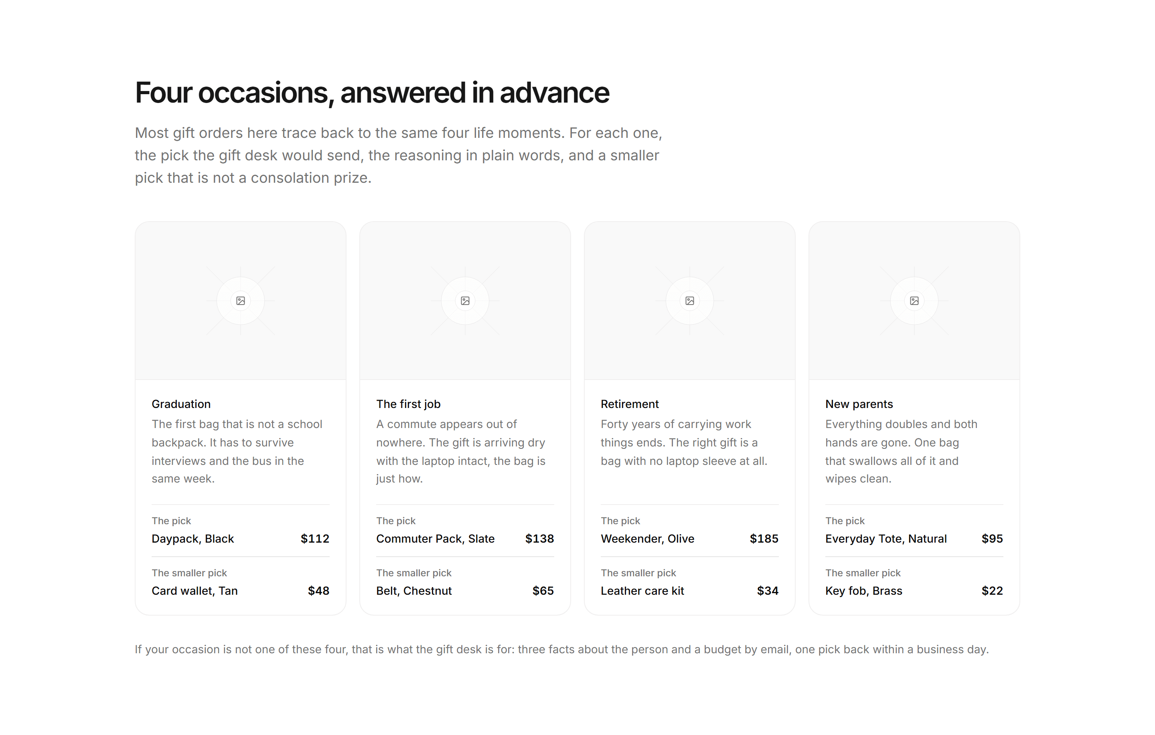Click the $22 Key fob price

coord(992,591)
